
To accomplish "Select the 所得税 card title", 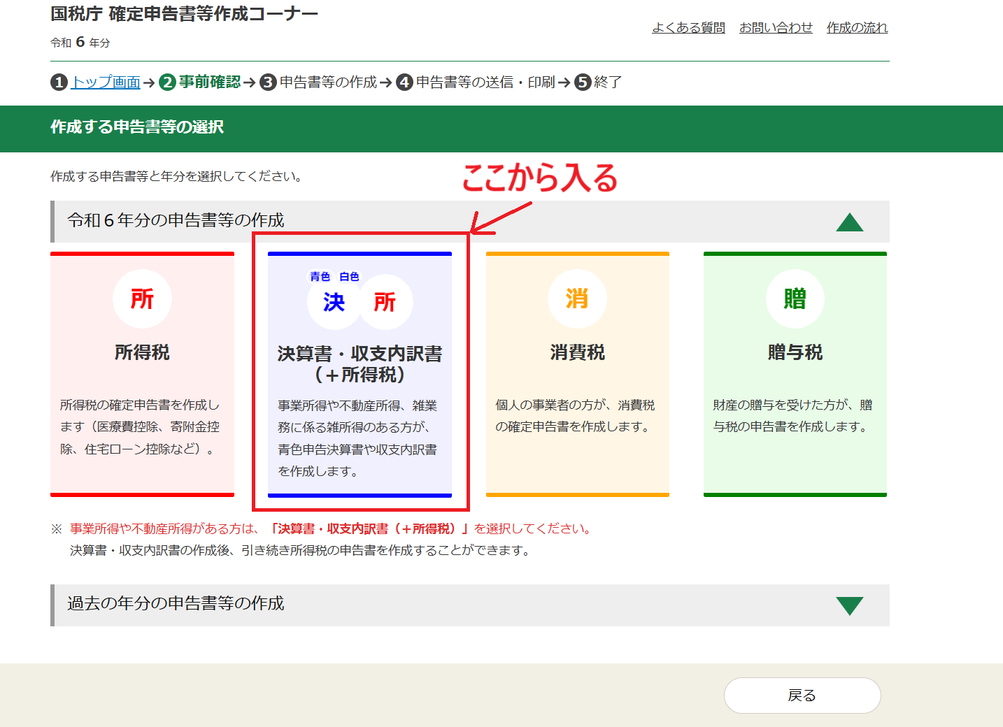I will click(142, 352).
